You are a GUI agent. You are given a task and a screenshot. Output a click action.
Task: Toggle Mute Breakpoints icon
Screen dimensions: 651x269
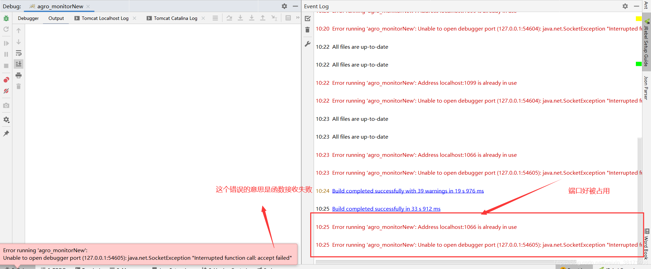point(6,91)
